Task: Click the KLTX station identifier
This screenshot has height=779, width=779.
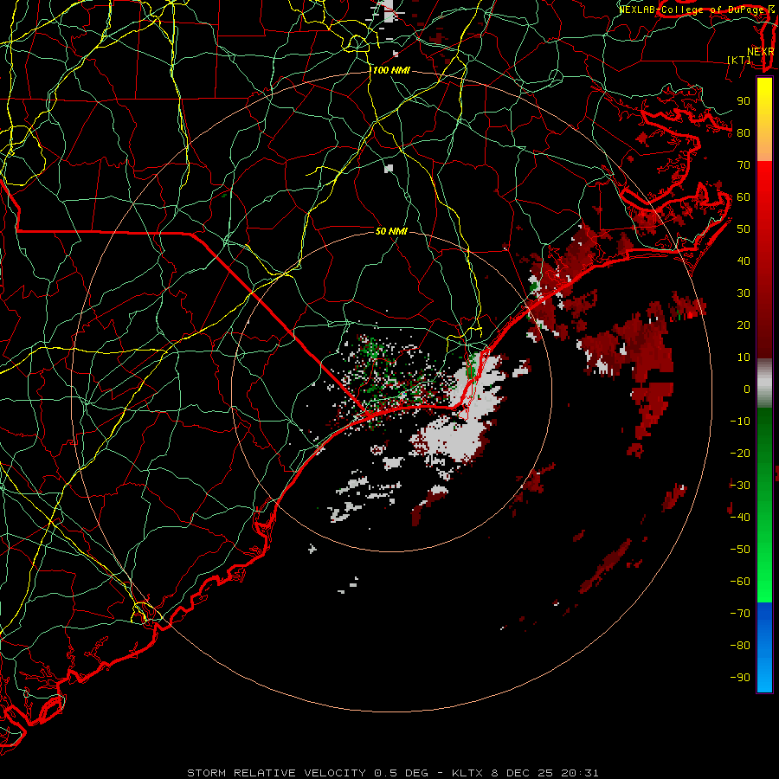Action: click(468, 773)
